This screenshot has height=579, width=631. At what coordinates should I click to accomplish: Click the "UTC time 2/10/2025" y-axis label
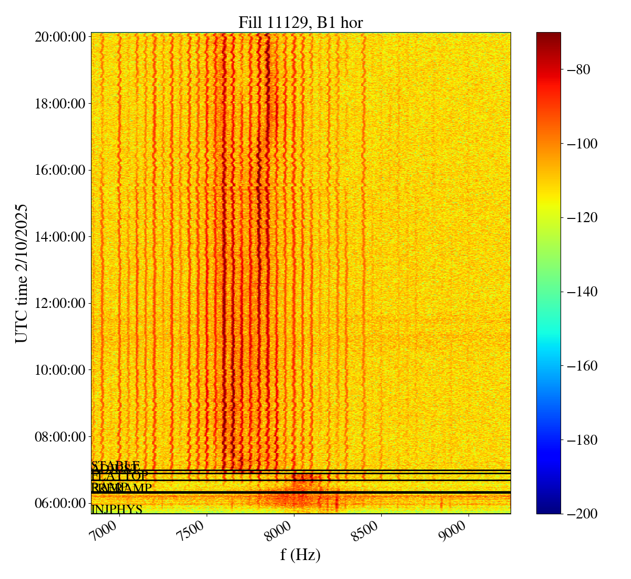(x=21, y=273)
